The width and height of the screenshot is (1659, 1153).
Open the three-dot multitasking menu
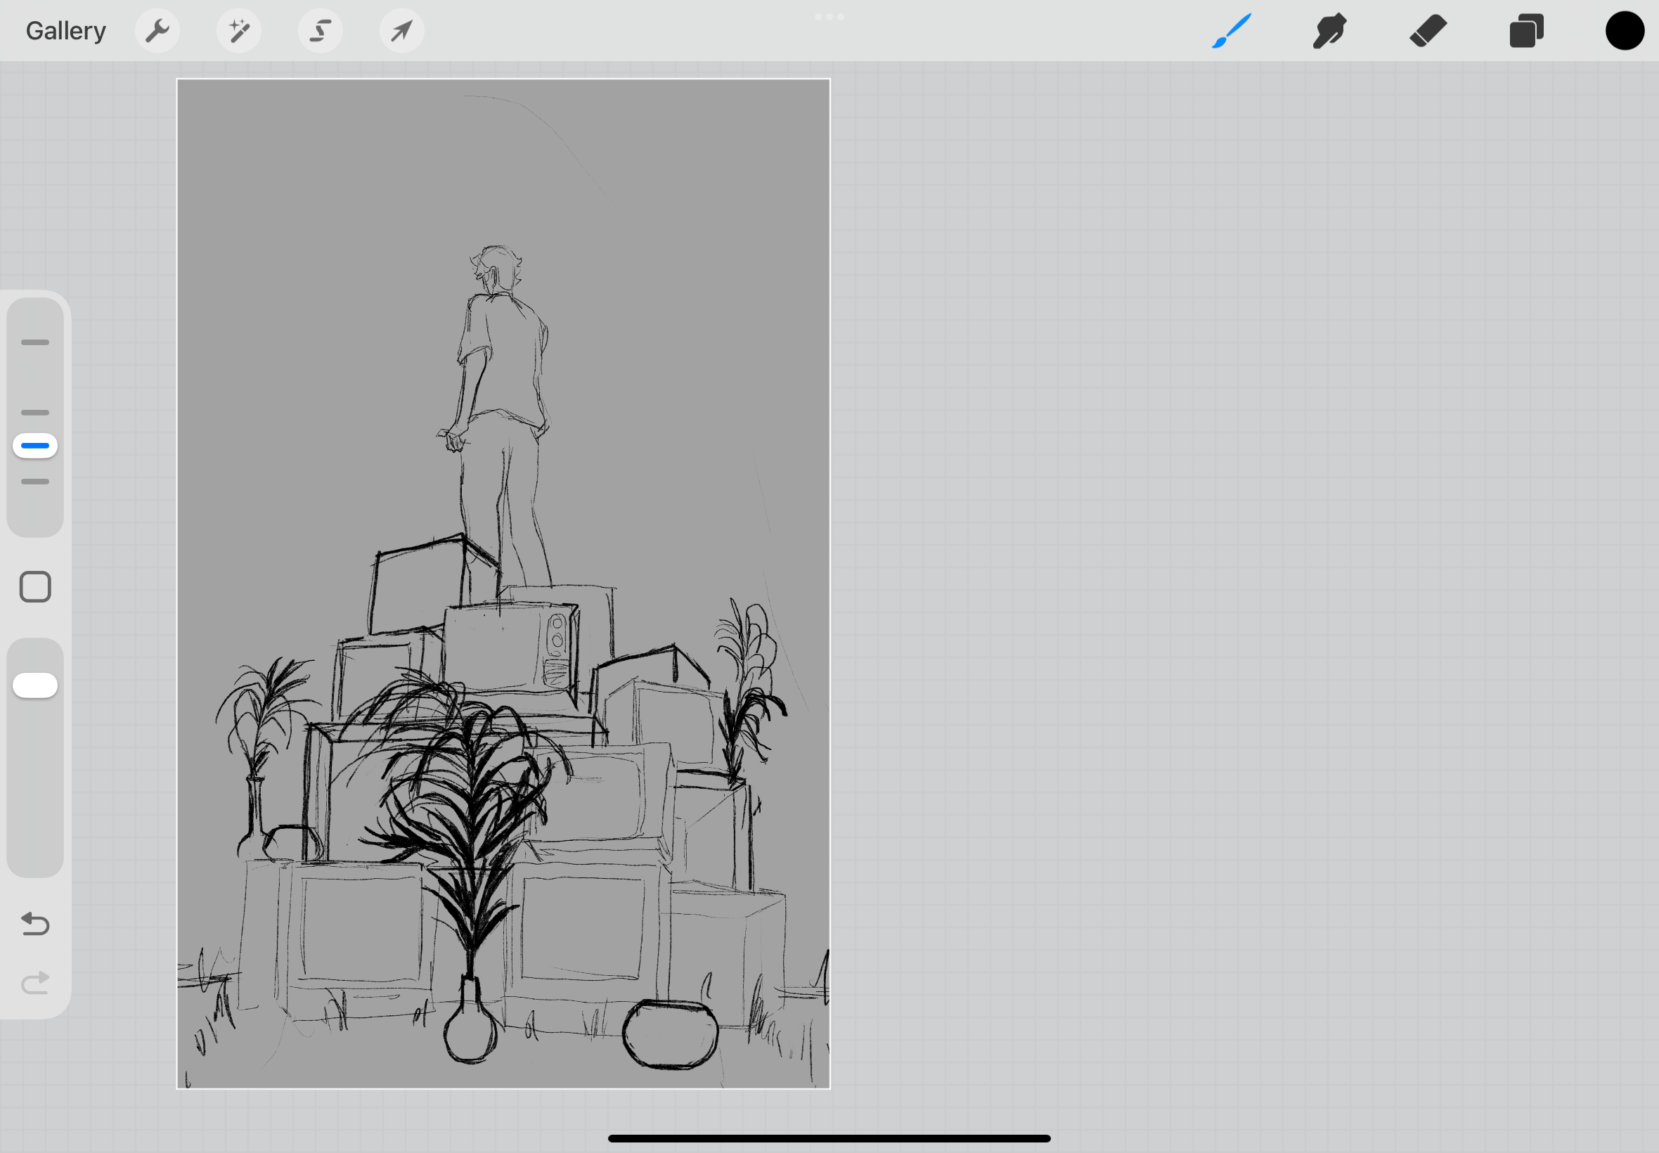pyautogui.click(x=829, y=17)
